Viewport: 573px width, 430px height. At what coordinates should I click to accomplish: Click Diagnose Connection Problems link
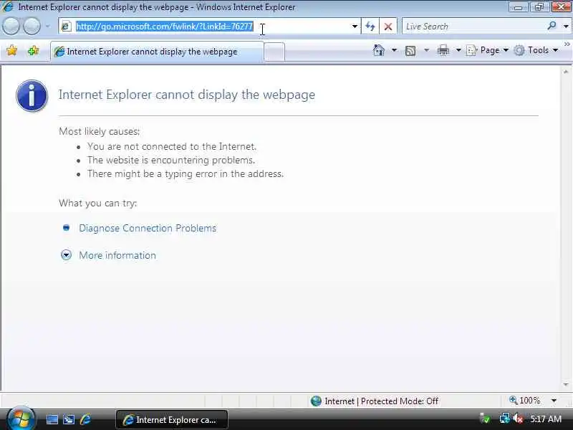click(148, 228)
